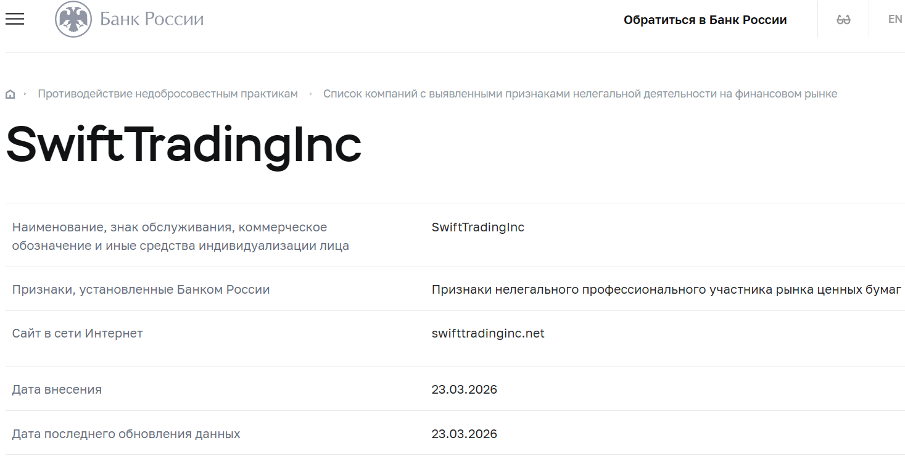Click the home icon in the breadcrumb

coord(10,93)
